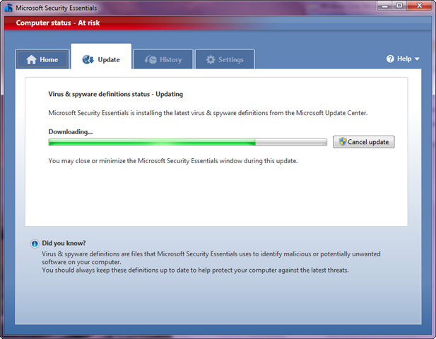The width and height of the screenshot is (436, 339).
Task: Switch to the Home tab
Action: pyautogui.click(x=42, y=60)
